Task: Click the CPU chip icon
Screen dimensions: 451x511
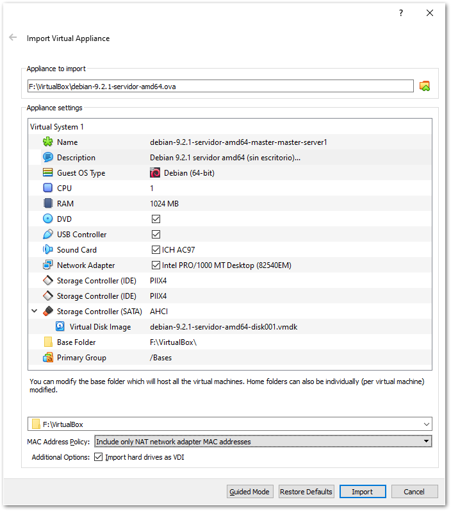Action: [x=48, y=188]
